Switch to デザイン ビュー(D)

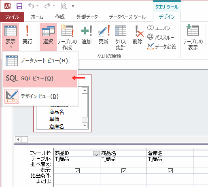point(40,96)
